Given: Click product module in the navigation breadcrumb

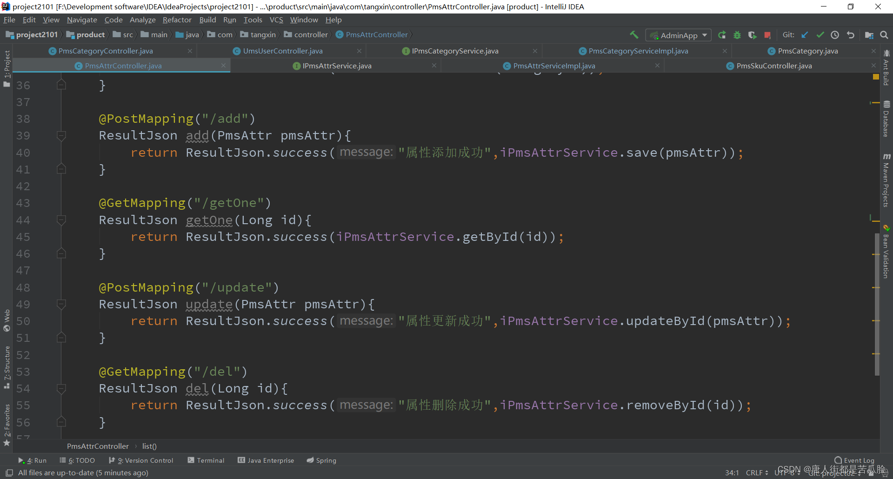Looking at the screenshot, I should (x=86, y=34).
